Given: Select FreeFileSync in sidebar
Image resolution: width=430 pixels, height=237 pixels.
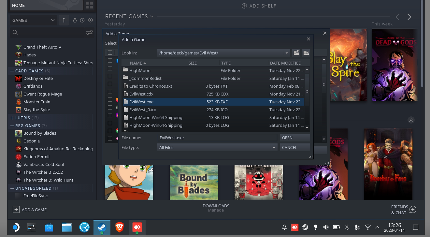Looking at the screenshot, I should click(x=36, y=196).
